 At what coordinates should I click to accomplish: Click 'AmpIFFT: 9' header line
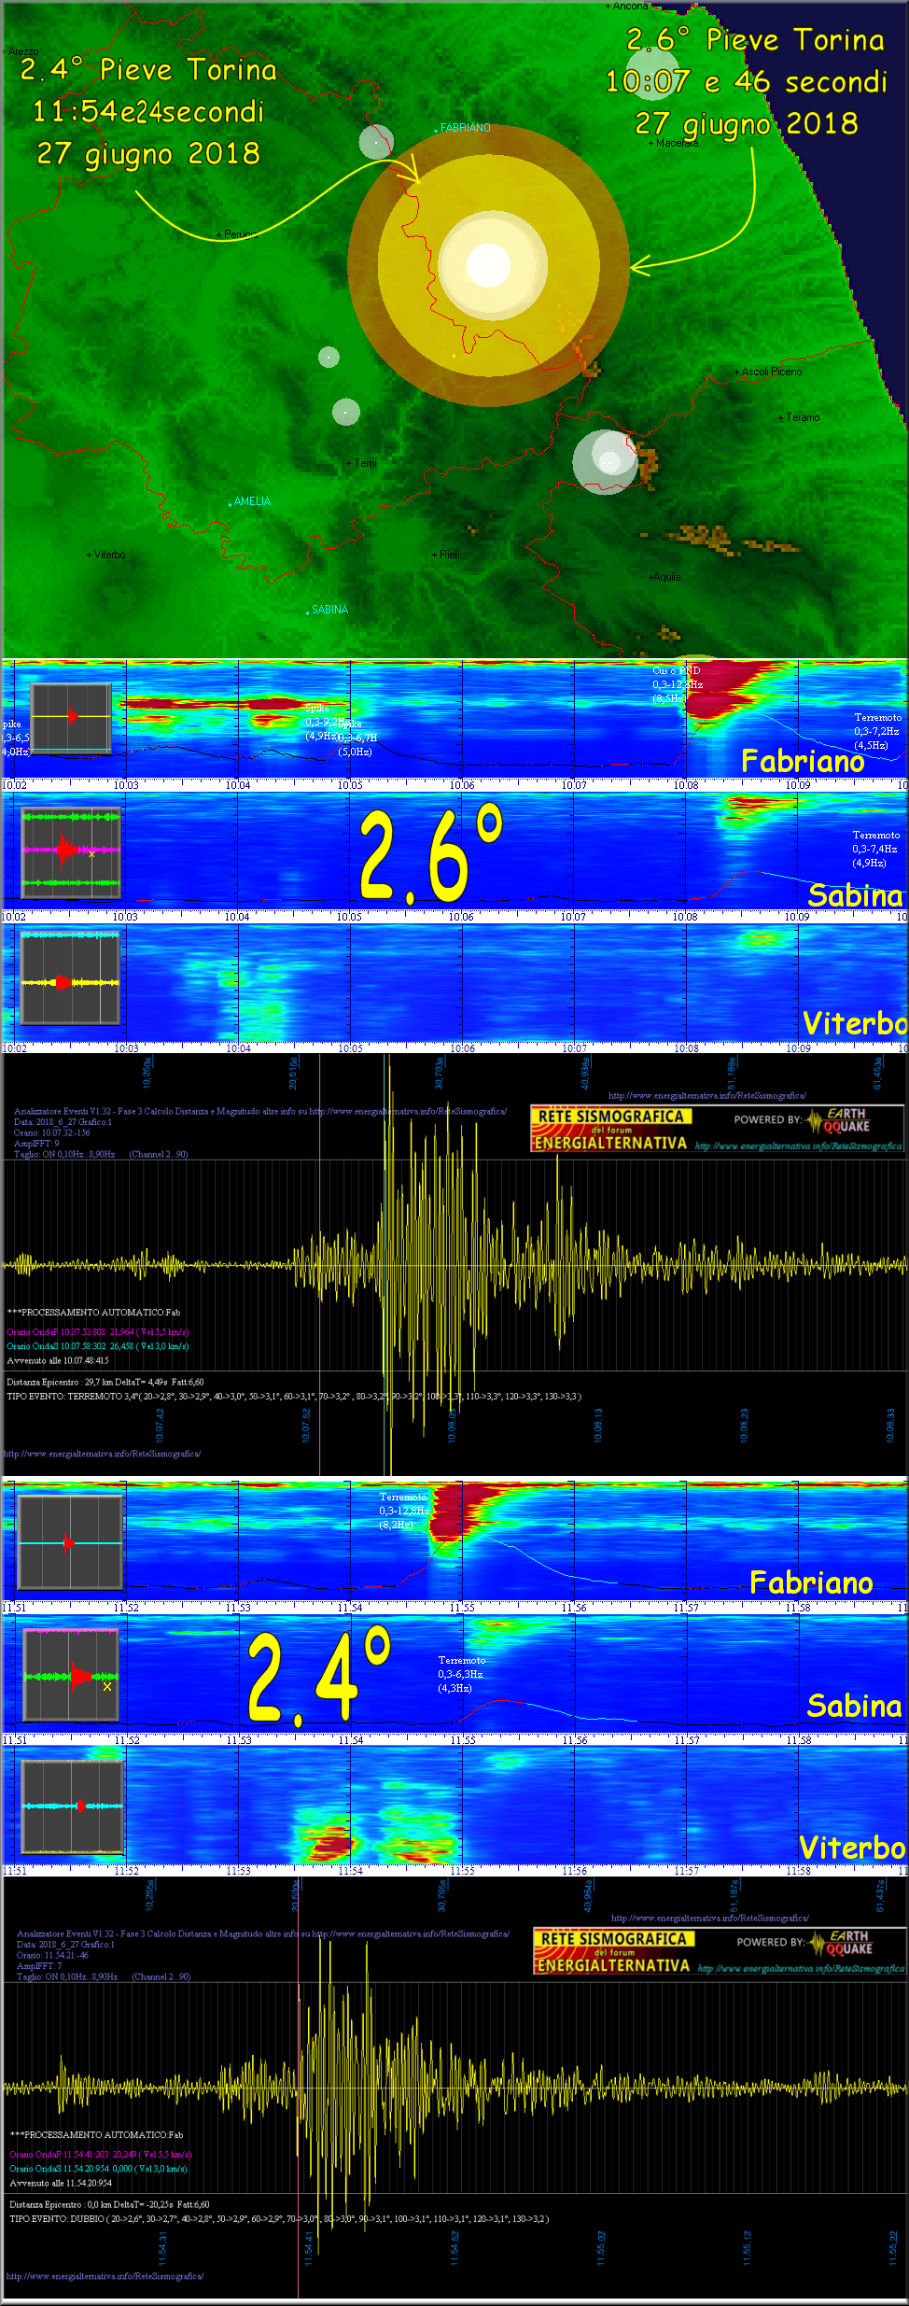tap(36, 1144)
